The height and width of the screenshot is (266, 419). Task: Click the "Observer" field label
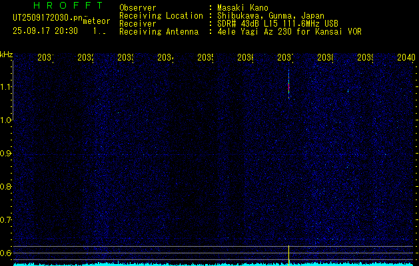click(138, 8)
